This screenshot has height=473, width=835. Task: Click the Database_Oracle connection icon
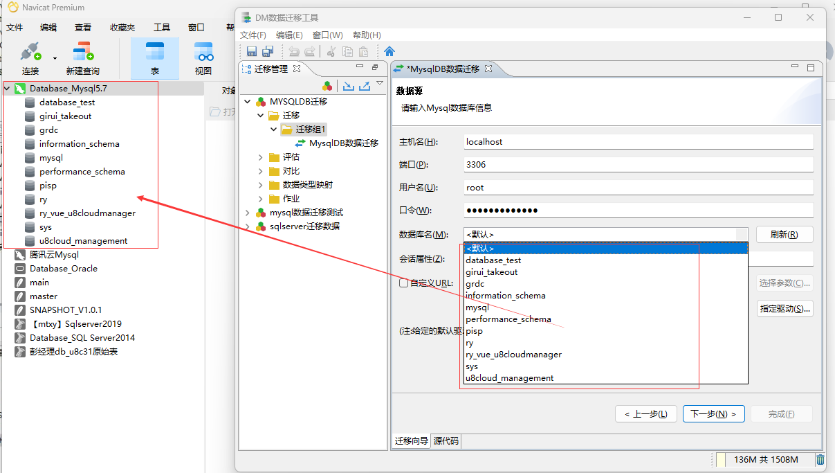point(20,269)
